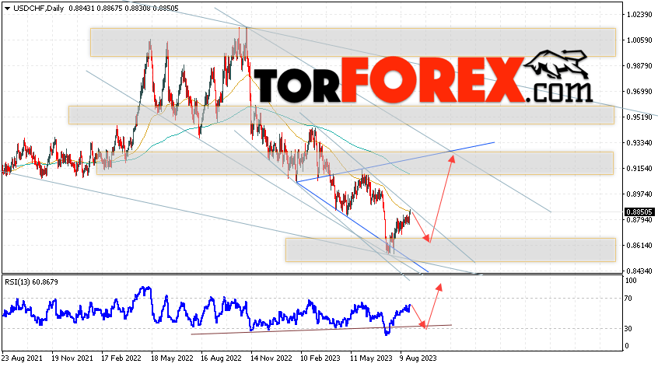Screen dimensions: 658x367
Task: Click the RSI(13) indicator label
Action: coord(31,282)
